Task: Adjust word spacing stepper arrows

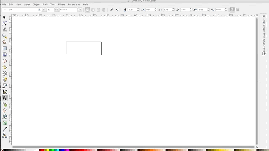Action: point(173,10)
